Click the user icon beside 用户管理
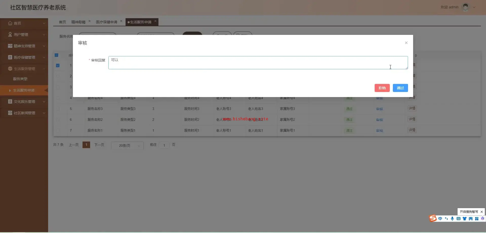This screenshot has height=233, width=486. [10, 35]
